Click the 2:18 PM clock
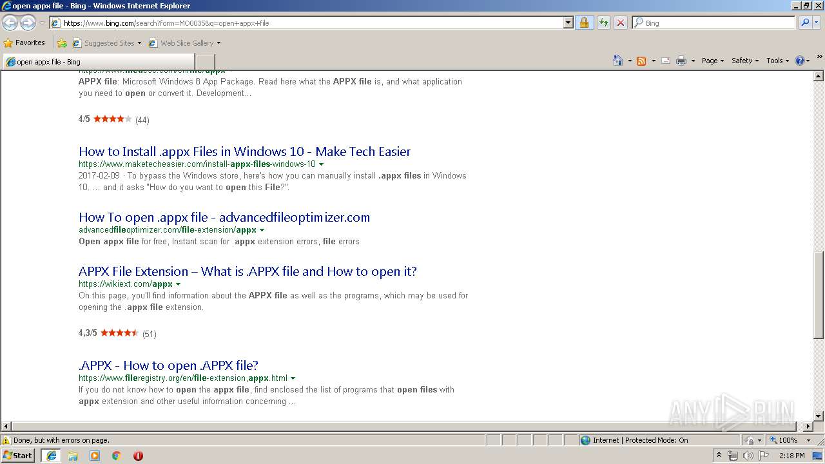 point(791,456)
